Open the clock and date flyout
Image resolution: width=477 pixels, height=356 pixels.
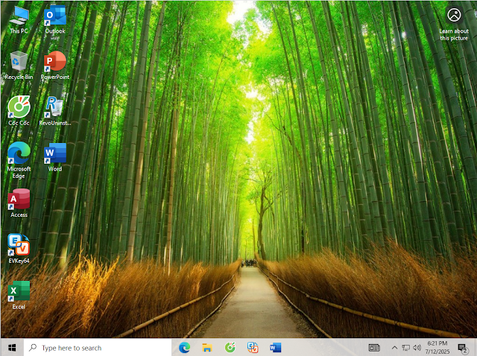pyautogui.click(x=437, y=348)
